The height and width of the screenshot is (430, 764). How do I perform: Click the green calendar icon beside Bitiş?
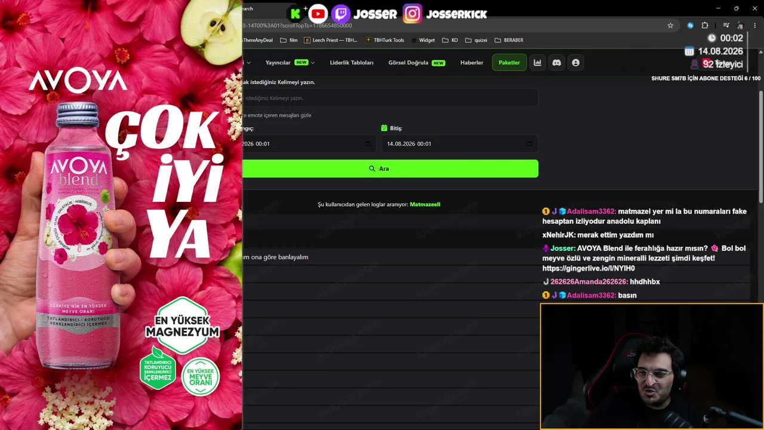(384, 128)
